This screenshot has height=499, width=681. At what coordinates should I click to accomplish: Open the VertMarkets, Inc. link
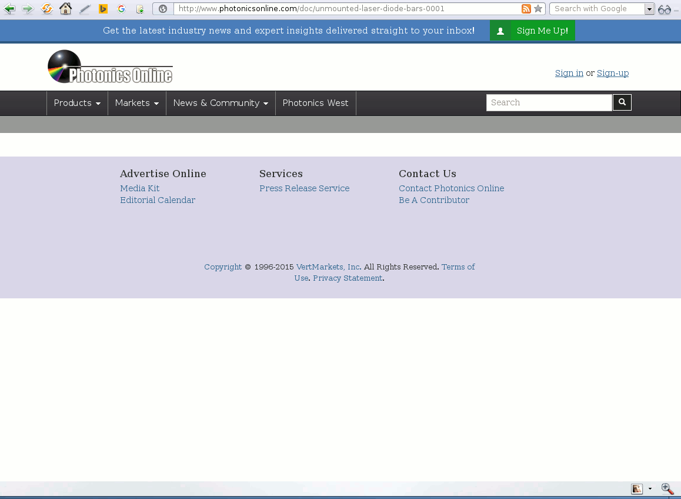[x=328, y=267]
